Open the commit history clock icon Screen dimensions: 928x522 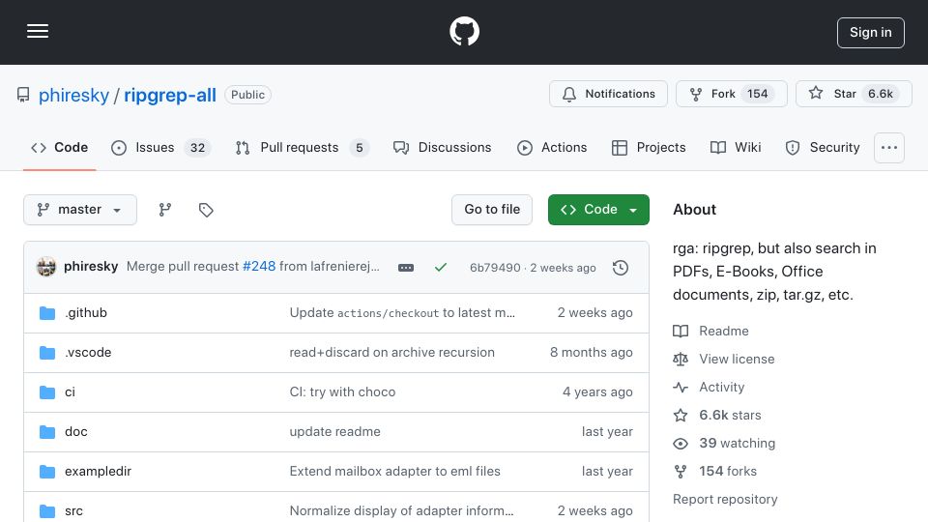[621, 268]
